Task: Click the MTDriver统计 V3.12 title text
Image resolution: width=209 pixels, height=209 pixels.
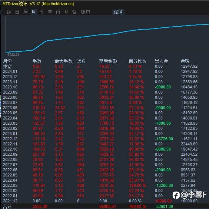Action: (38, 4)
